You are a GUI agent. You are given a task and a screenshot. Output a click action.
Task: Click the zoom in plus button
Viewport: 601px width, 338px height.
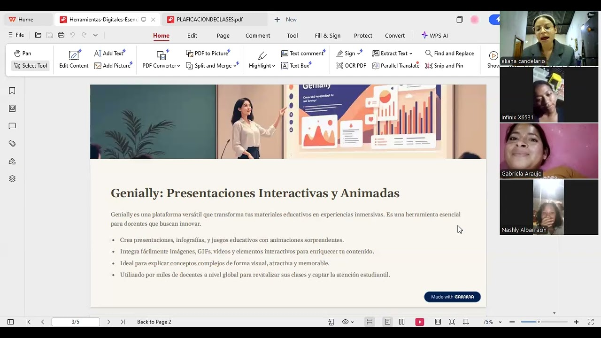(x=576, y=322)
